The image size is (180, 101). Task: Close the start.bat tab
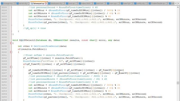(104, 3)
